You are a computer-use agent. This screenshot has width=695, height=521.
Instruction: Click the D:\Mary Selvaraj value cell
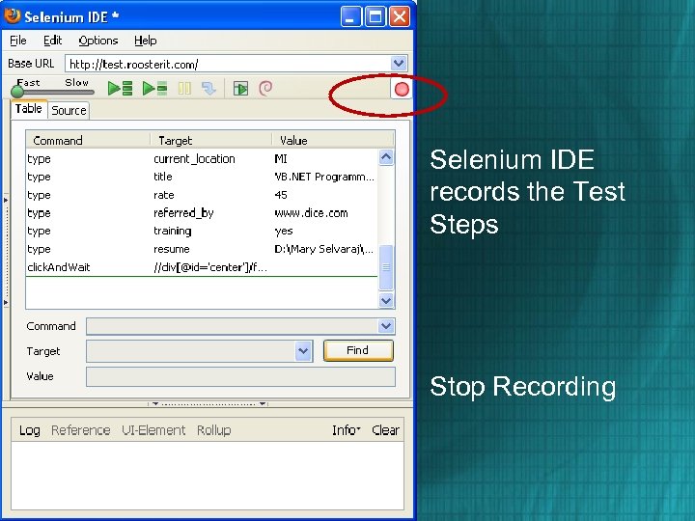point(324,249)
